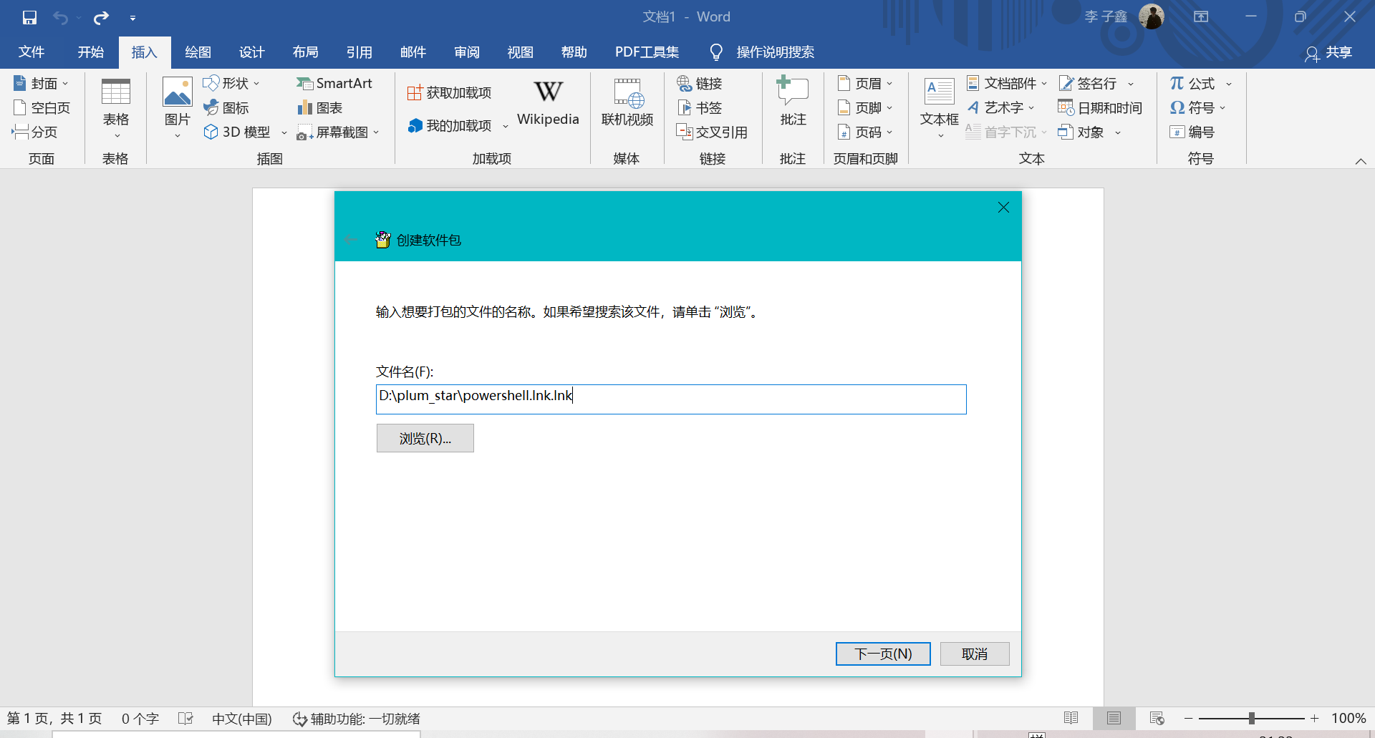This screenshot has height=738, width=1375.
Task: Click the Tell Me search (操作说明搜索)
Action: coord(762,52)
